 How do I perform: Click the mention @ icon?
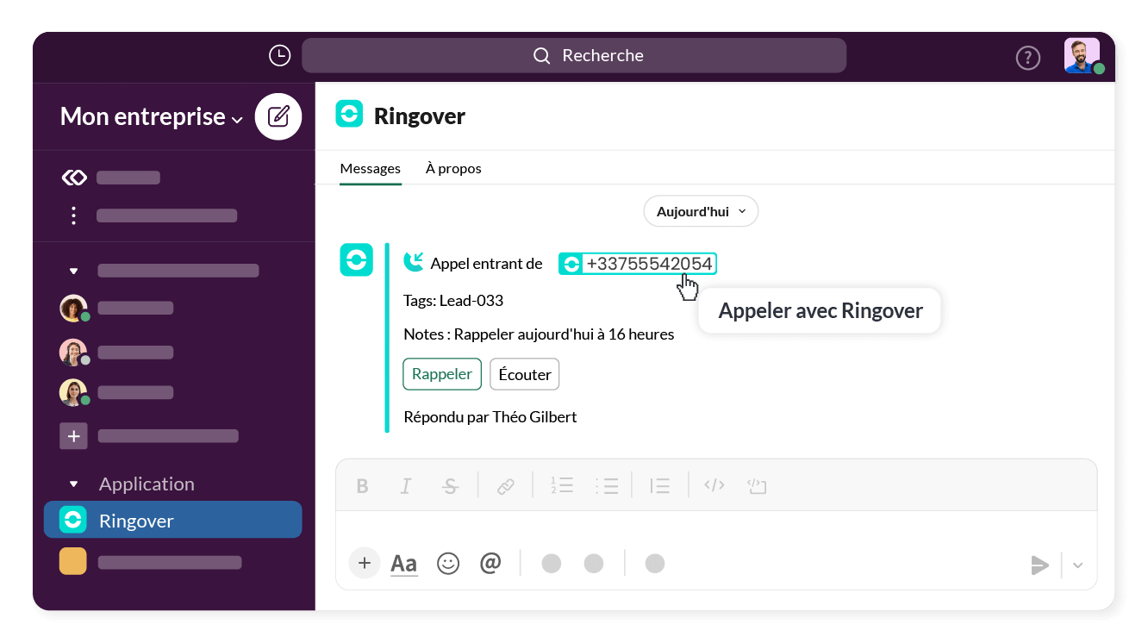coord(490,564)
